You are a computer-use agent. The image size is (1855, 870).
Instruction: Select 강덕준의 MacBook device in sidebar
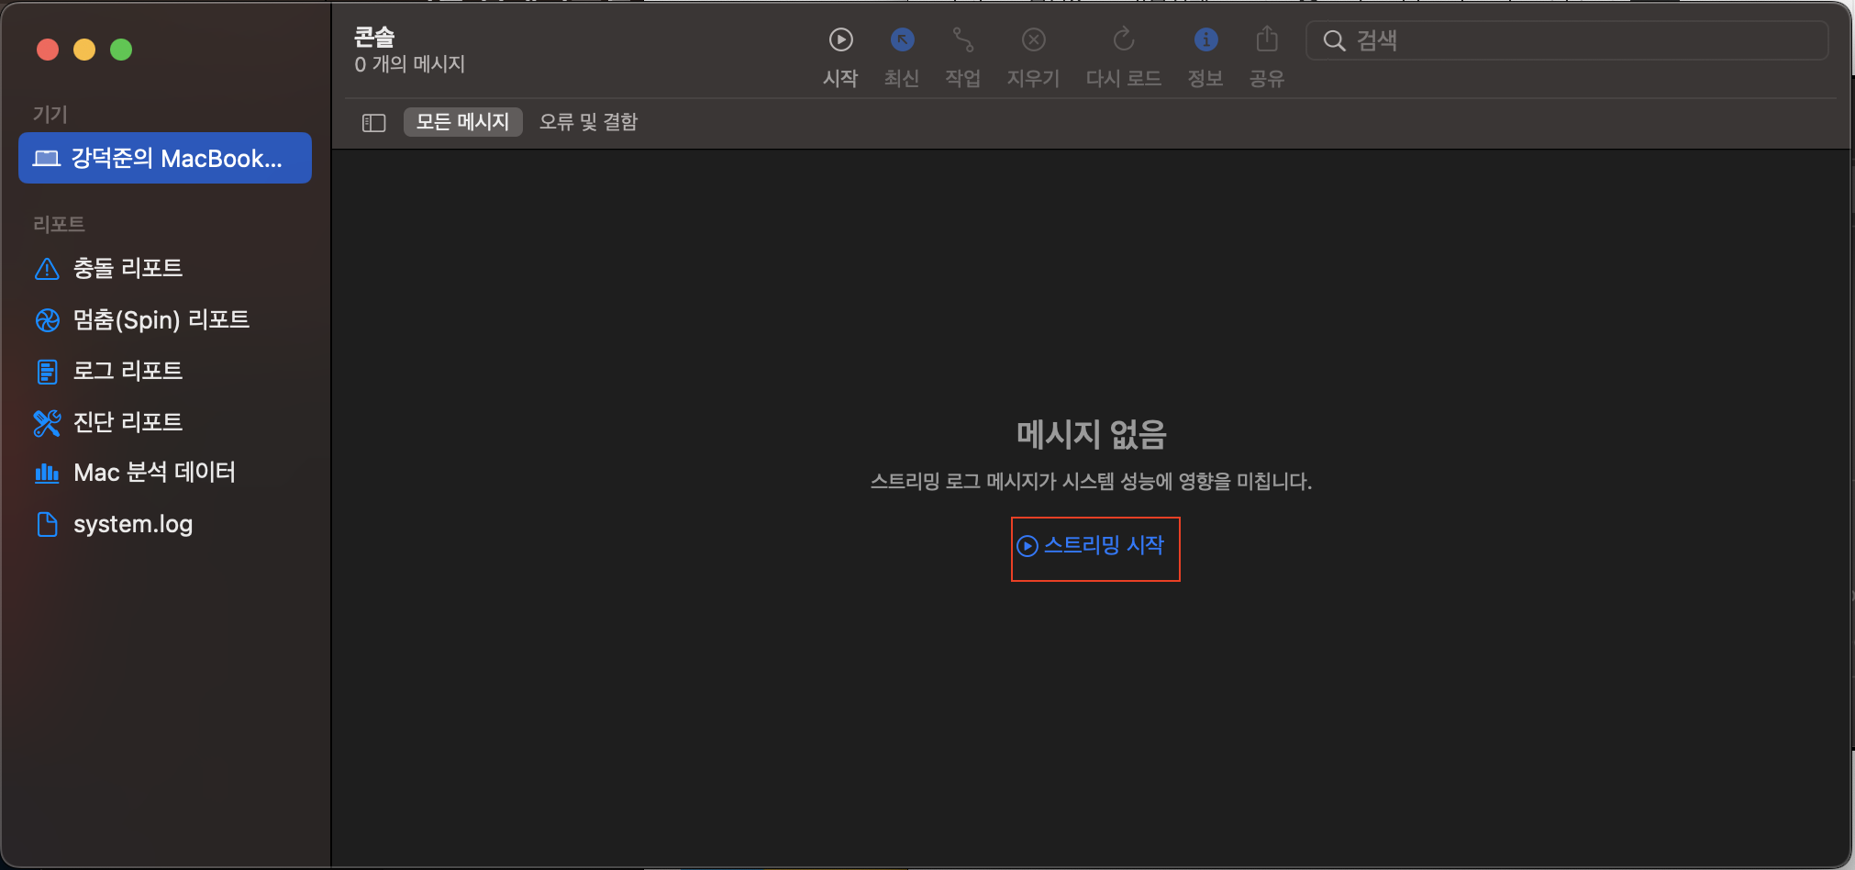[165, 158]
